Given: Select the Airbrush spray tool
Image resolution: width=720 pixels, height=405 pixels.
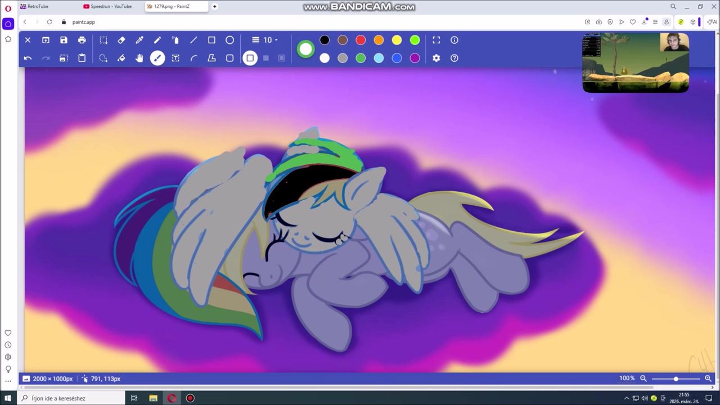Looking at the screenshot, I should tap(175, 40).
